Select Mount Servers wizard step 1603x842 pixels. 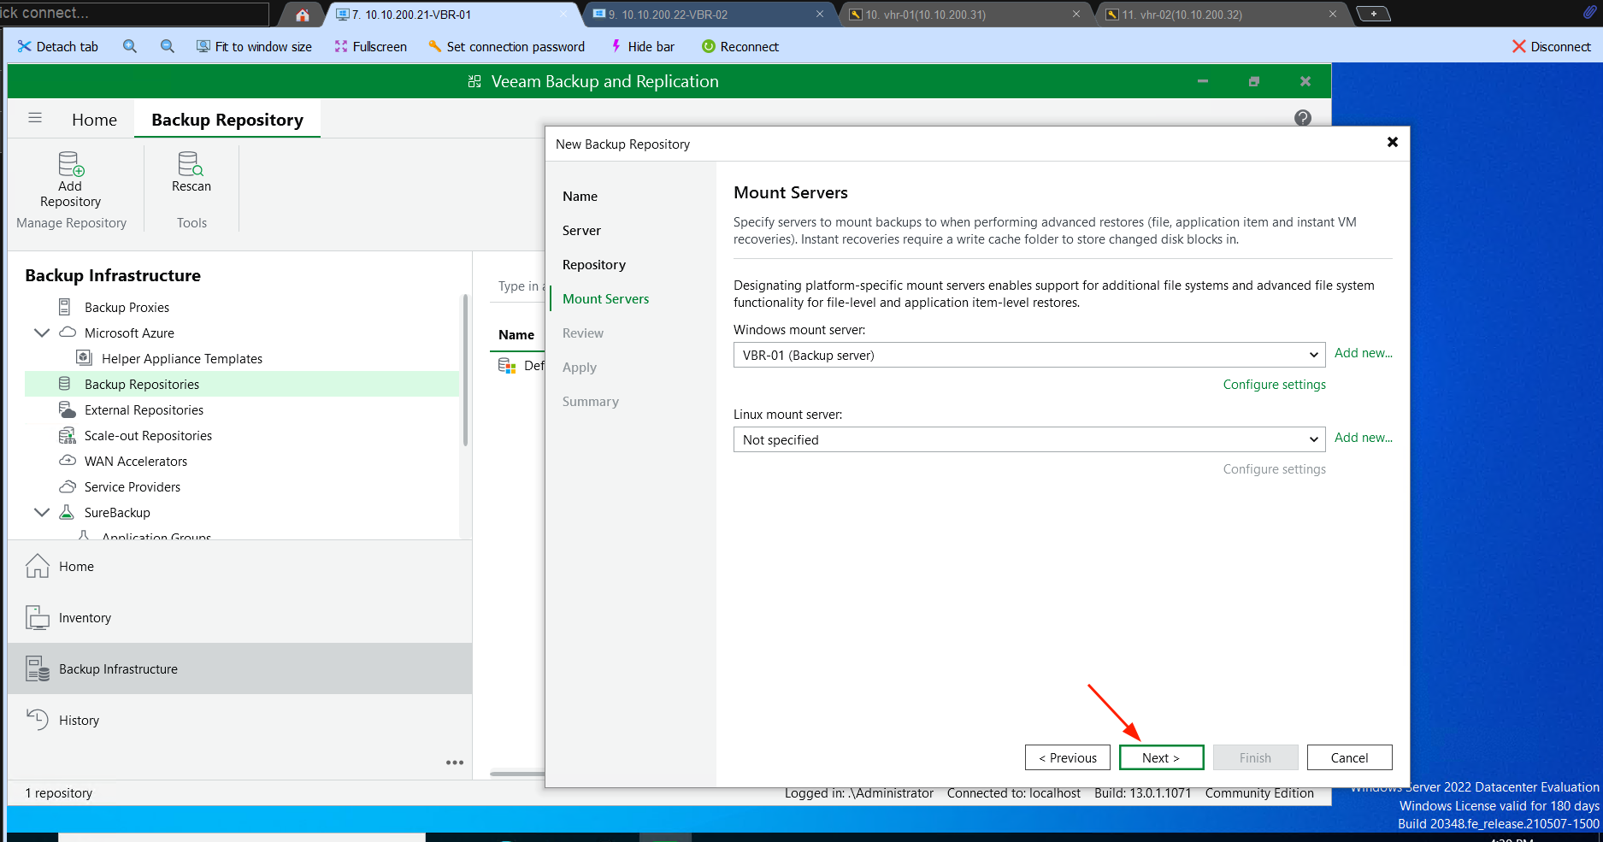pos(605,299)
